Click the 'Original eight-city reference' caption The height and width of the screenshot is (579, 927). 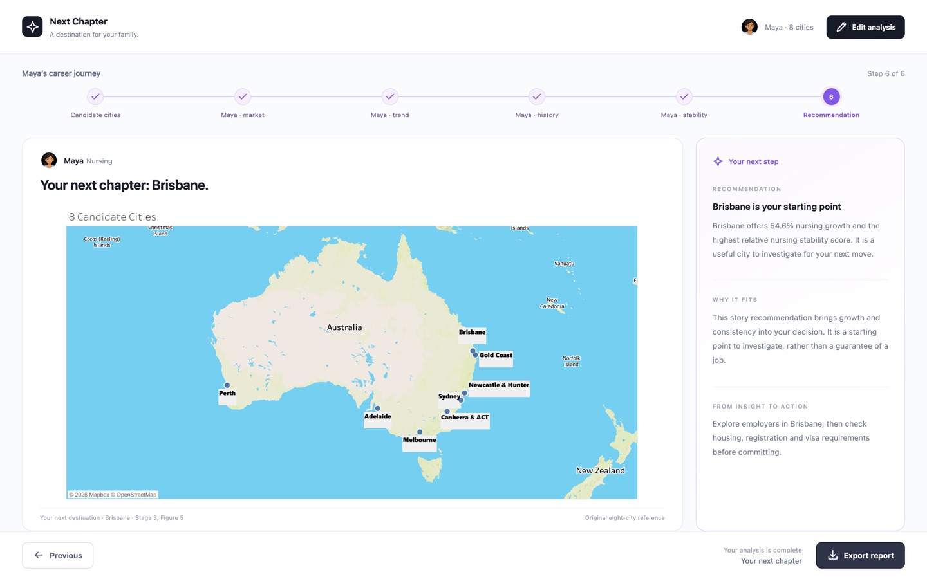[624, 518]
